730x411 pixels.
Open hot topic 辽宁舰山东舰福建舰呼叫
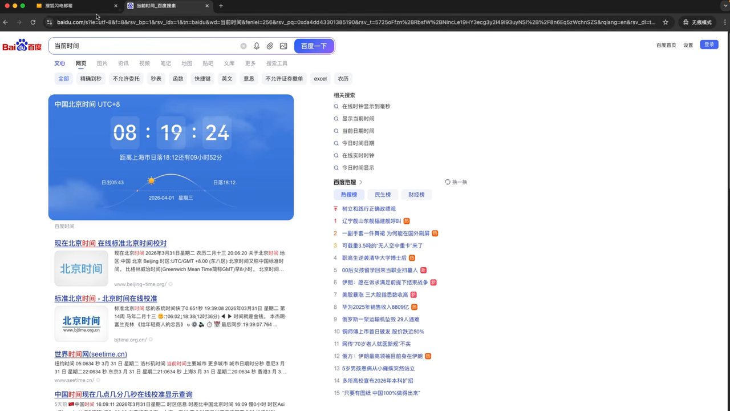click(371, 221)
